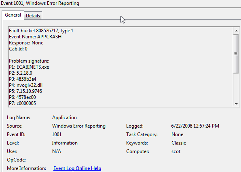Viewport: 241px width, 172px height.
Task: Click the 'Event Name: APPCRASH' line
Action: (35, 37)
